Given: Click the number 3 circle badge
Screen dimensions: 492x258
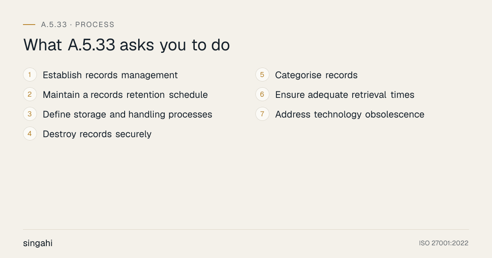Looking at the screenshot, I should click(x=30, y=114).
